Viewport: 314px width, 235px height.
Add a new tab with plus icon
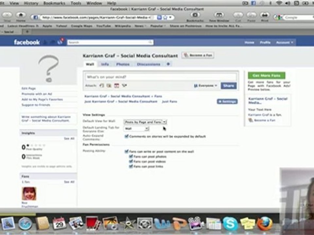168,64
